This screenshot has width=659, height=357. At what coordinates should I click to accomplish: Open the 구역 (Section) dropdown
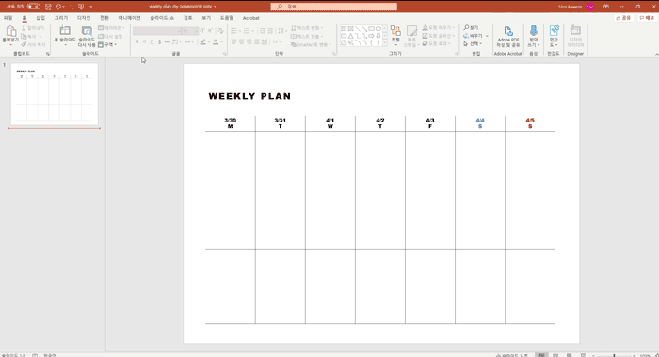107,44
